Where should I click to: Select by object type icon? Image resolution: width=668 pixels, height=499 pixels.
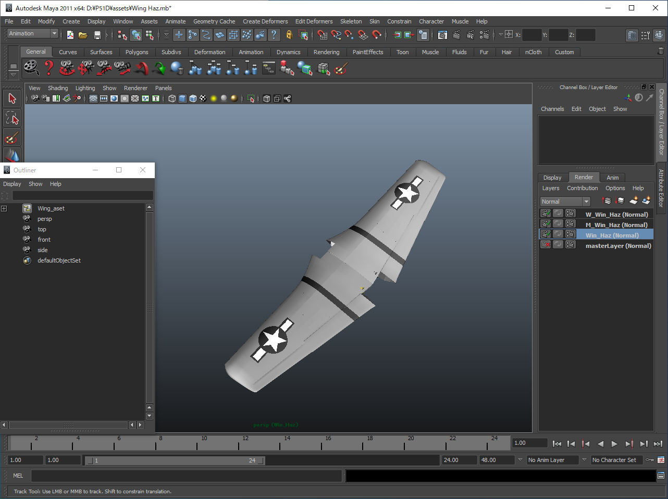136,35
